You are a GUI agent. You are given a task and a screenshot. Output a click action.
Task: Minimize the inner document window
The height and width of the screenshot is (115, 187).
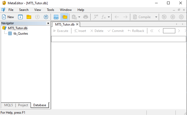(x=174, y=10)
